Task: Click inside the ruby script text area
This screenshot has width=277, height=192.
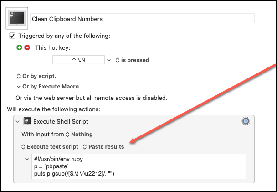Action: point(137,166)
